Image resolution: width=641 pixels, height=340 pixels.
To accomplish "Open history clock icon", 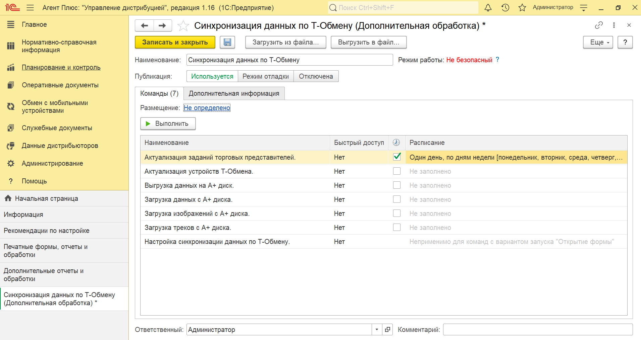I will coord(505,7).
